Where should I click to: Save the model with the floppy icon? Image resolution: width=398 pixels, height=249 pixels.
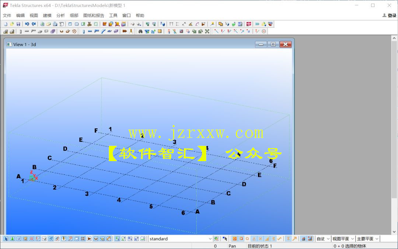(x=18, y=24)
